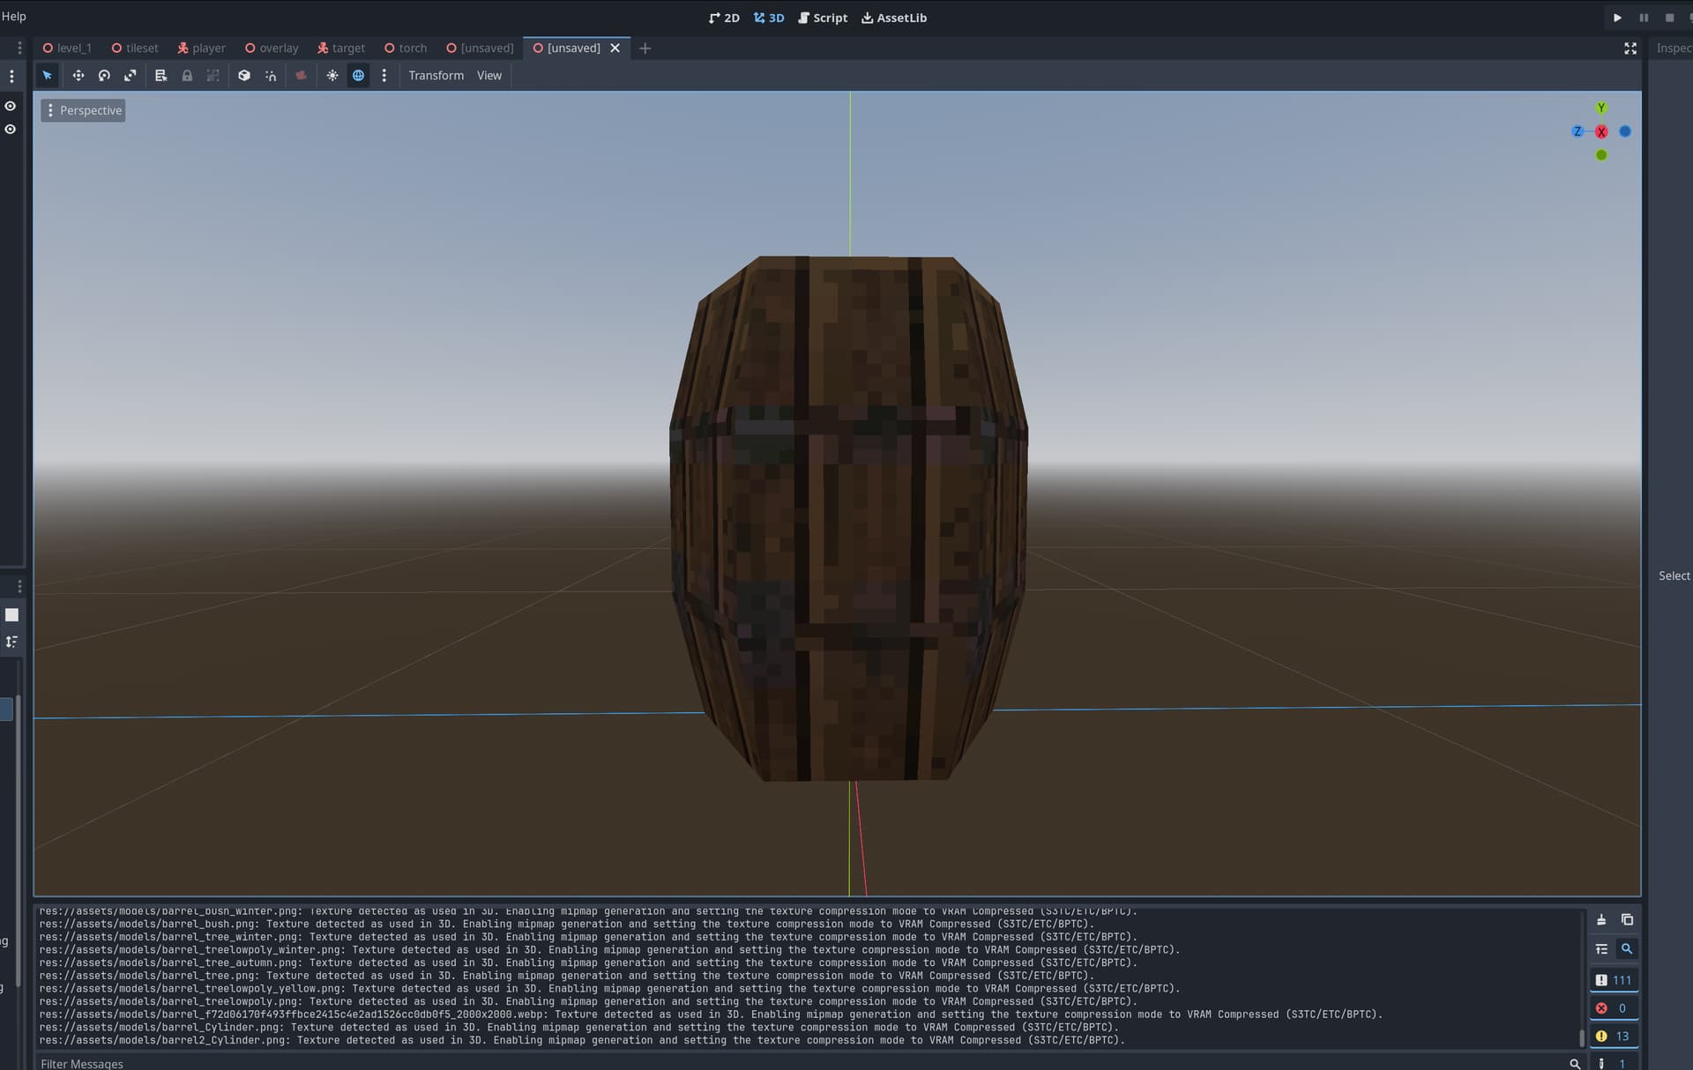This screenshot has height=1070, width=1693.
Task: Open scene tabs three-dot options menu
Action: point(19,48)
